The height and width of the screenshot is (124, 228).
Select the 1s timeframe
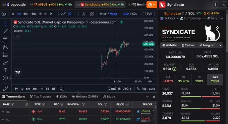(13, 14)
